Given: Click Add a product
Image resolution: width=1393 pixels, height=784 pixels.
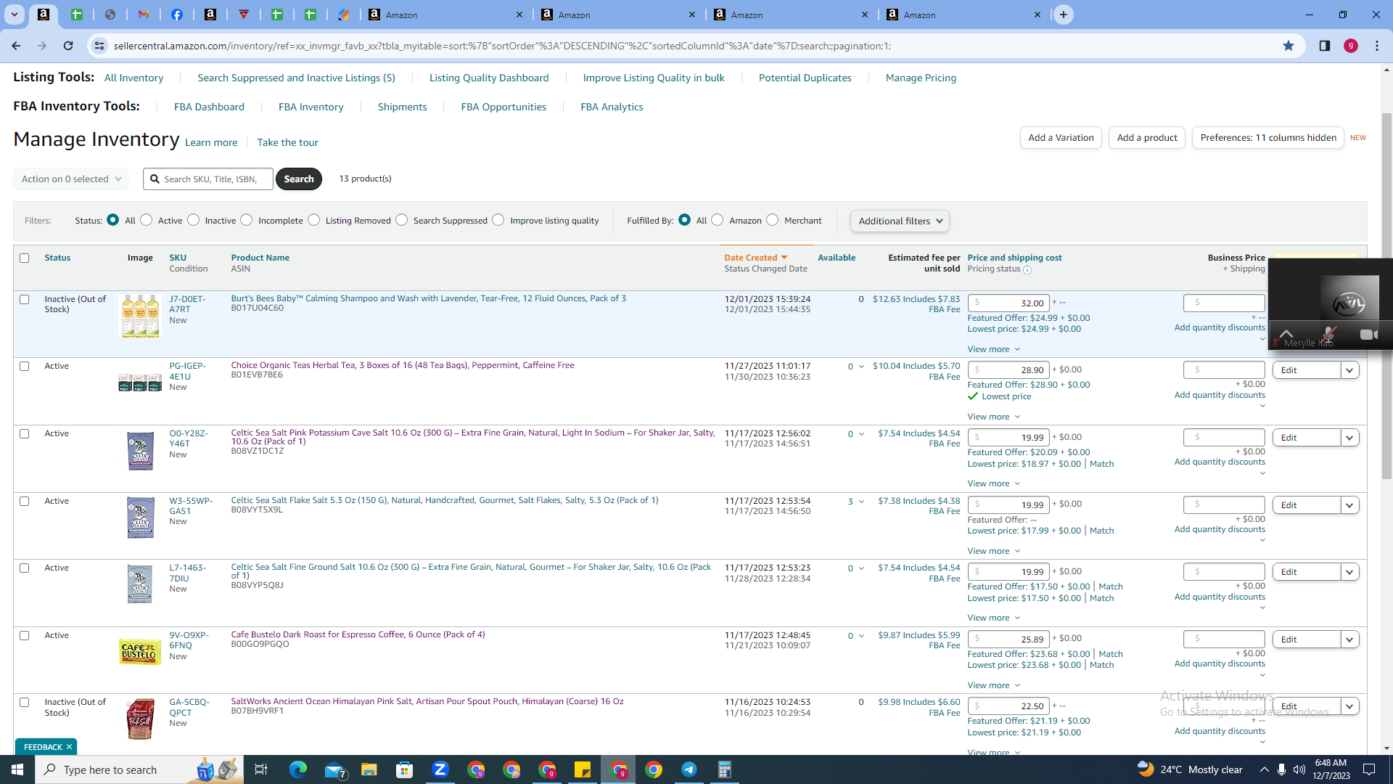Looking at the screenshot, I should (1147, 137).
